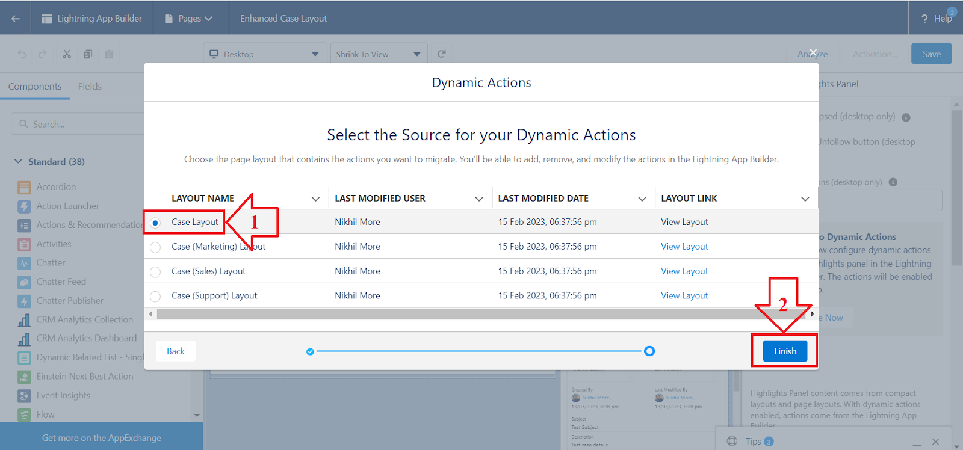Click the paste clipboard icon
963x450 pixels.
click(109, 54)
